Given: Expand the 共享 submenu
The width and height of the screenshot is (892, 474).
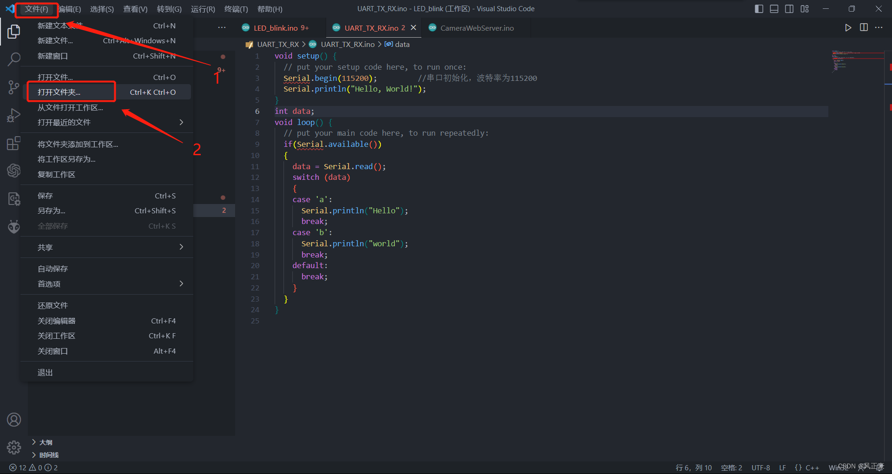Looking at the screenshot, I should pos(107,247).
